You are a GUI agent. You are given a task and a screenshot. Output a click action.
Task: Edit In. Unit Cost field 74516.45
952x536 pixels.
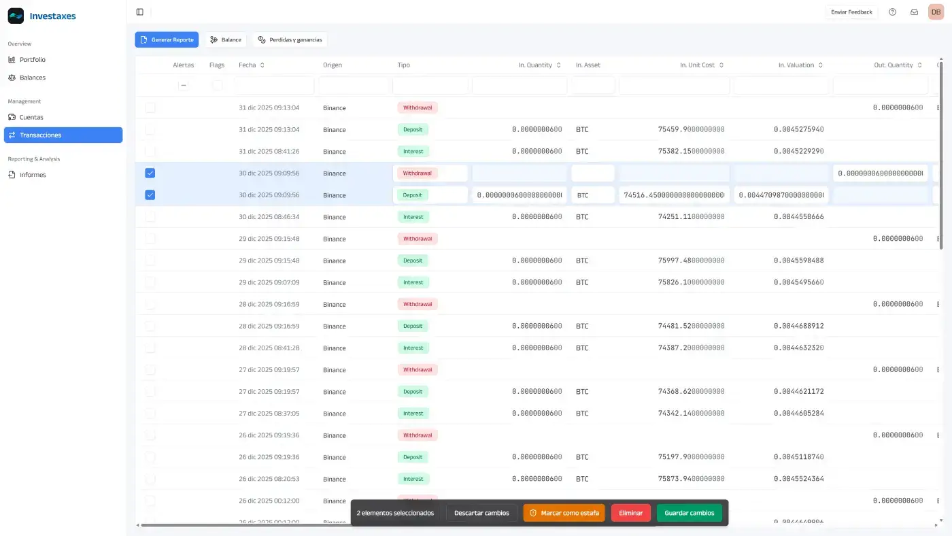click(675, 195)
